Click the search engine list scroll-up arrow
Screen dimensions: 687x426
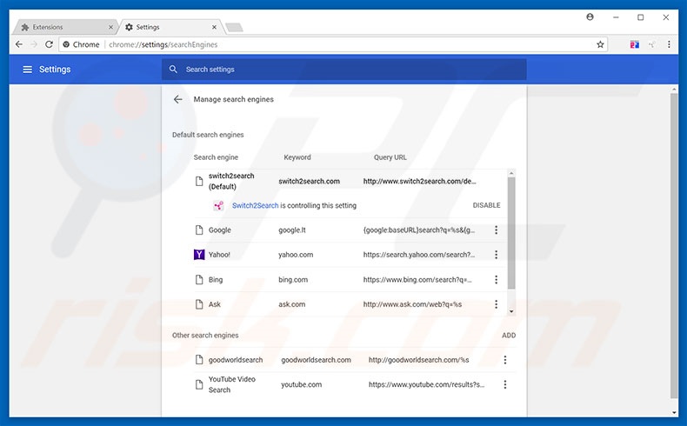click(511, 173)
